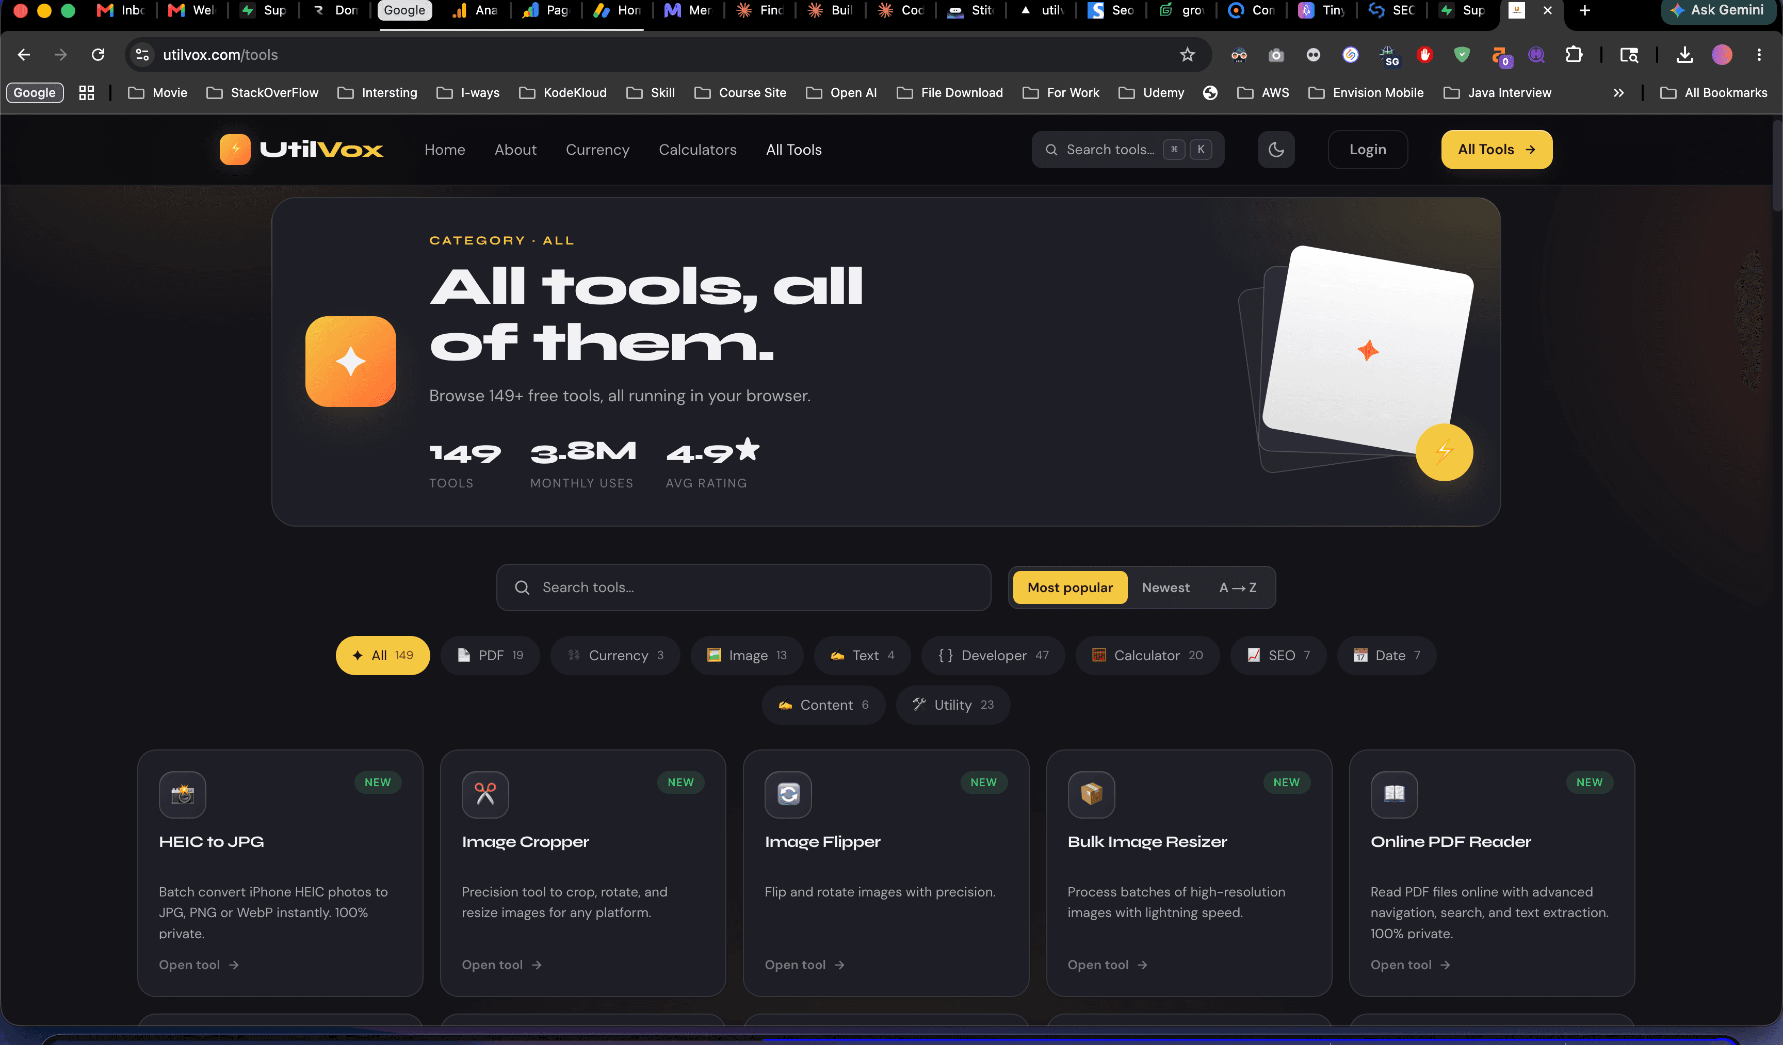Open the site information icon in the address bar
The image size is (1783, 1045).
pos(142,55)
